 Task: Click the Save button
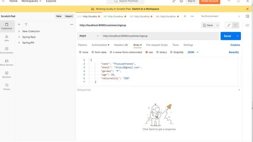[208, 25]
